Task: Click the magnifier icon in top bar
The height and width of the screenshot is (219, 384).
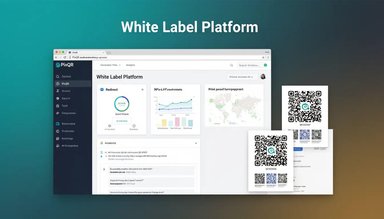Action: 231,65
